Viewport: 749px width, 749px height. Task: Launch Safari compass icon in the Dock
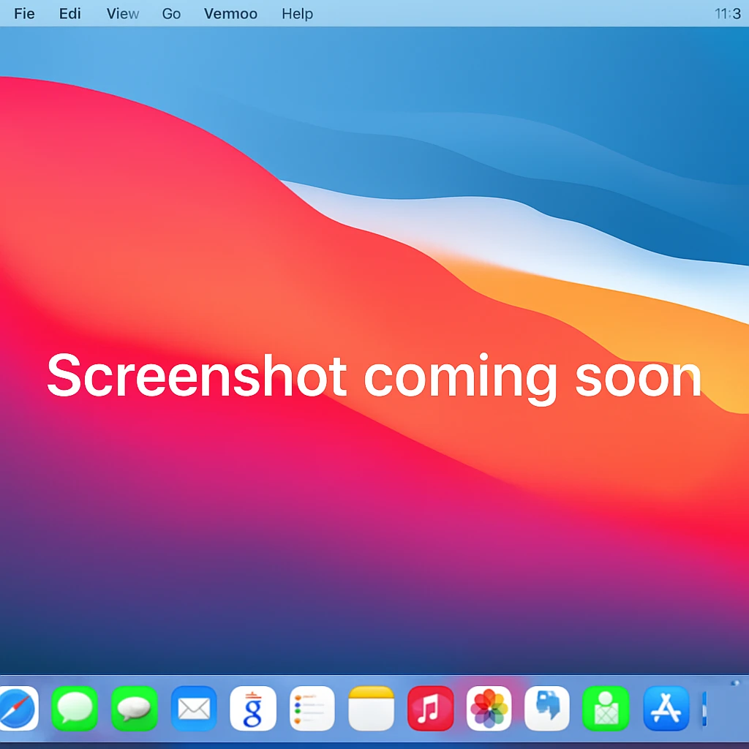click(19, 708)
